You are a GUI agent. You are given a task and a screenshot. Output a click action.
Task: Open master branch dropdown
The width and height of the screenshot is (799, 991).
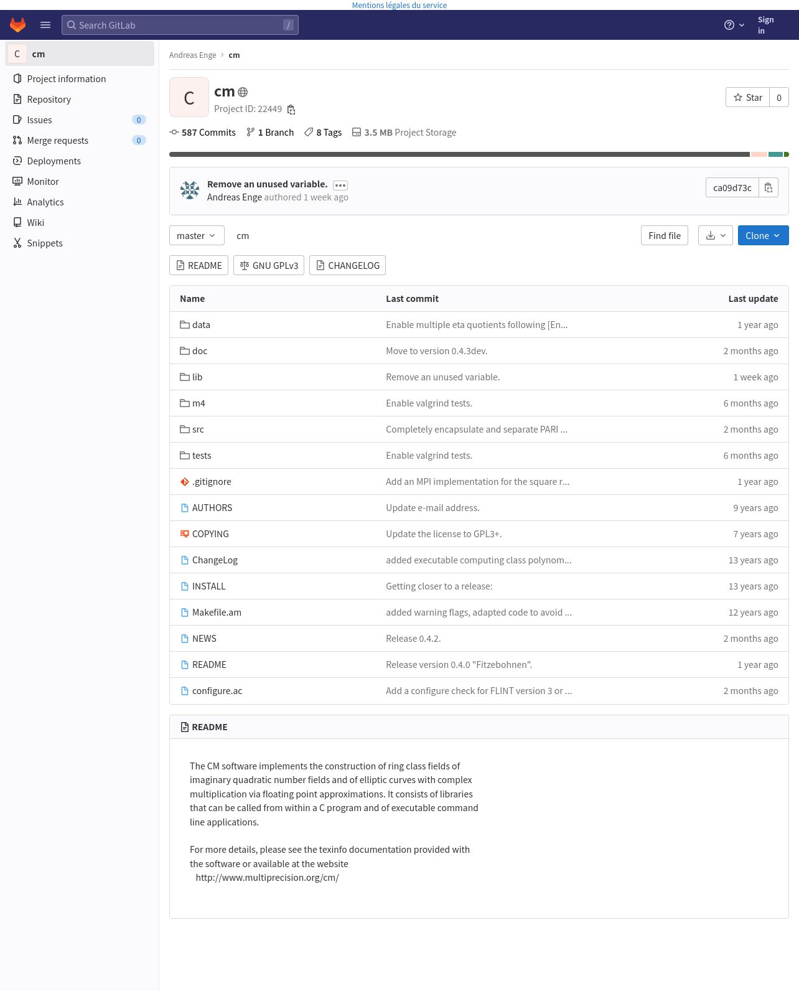(197, 236)
